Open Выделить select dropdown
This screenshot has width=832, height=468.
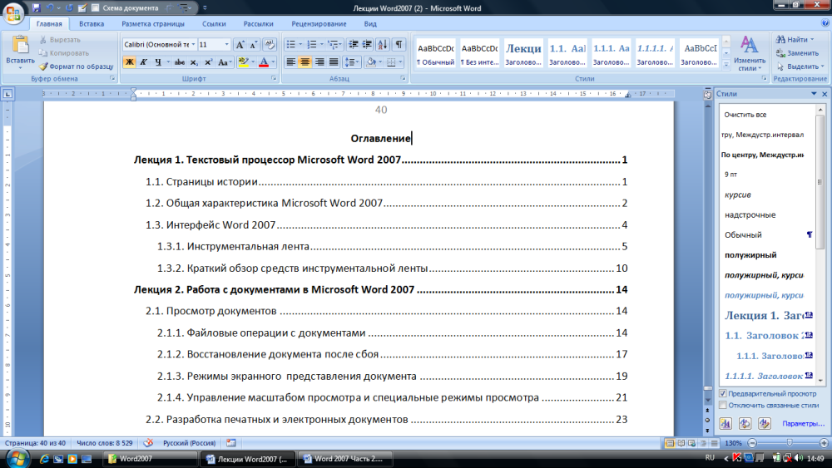800,67
